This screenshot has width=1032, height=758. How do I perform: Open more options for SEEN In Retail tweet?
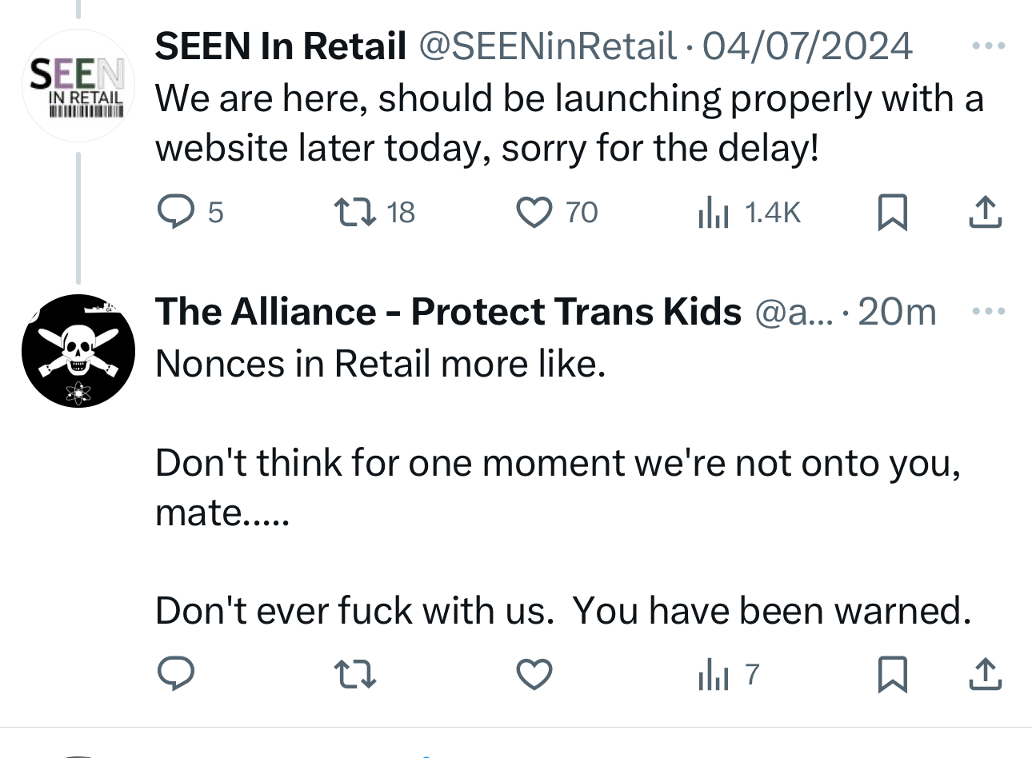988,46
